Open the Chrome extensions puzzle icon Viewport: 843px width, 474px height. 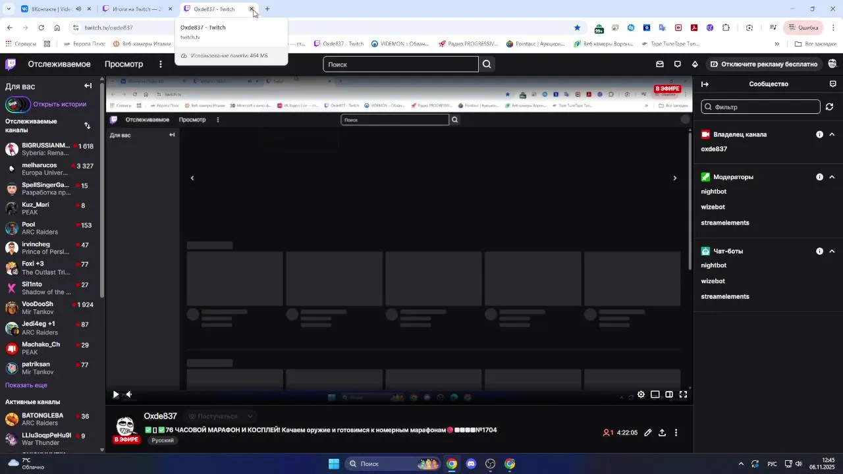pos(726,28)
